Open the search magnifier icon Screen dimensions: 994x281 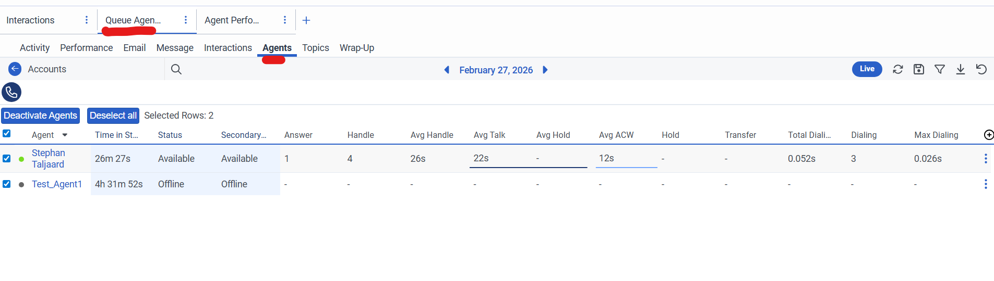point(176,69)
